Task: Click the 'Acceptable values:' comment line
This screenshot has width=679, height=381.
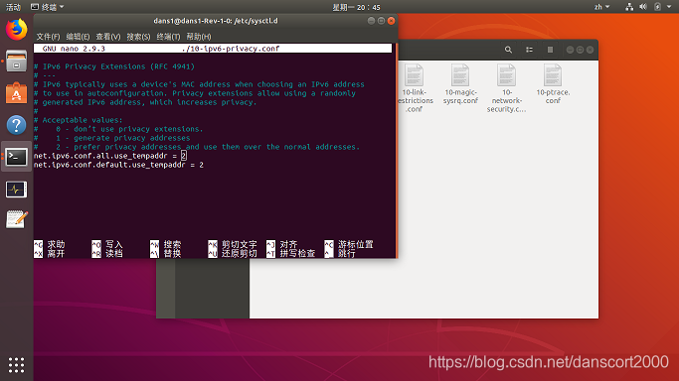Action: pyautogui.click(x=79, y=120)
